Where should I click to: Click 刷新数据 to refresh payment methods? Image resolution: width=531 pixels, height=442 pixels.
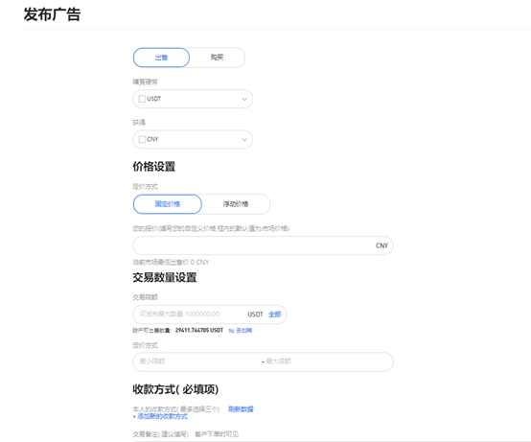241,409
